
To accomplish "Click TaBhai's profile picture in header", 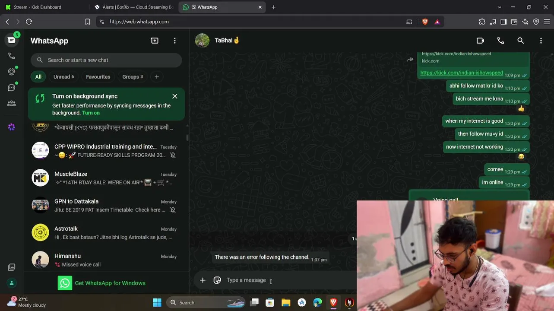I will (x=203, y=41).
